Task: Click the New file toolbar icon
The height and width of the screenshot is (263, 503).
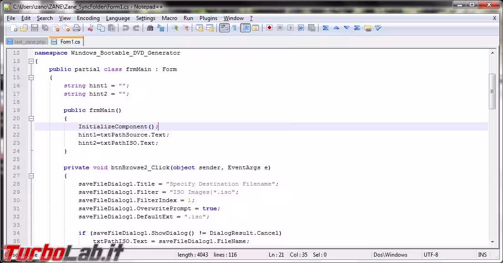Action: pyautogui.click(x=14, y=28)
